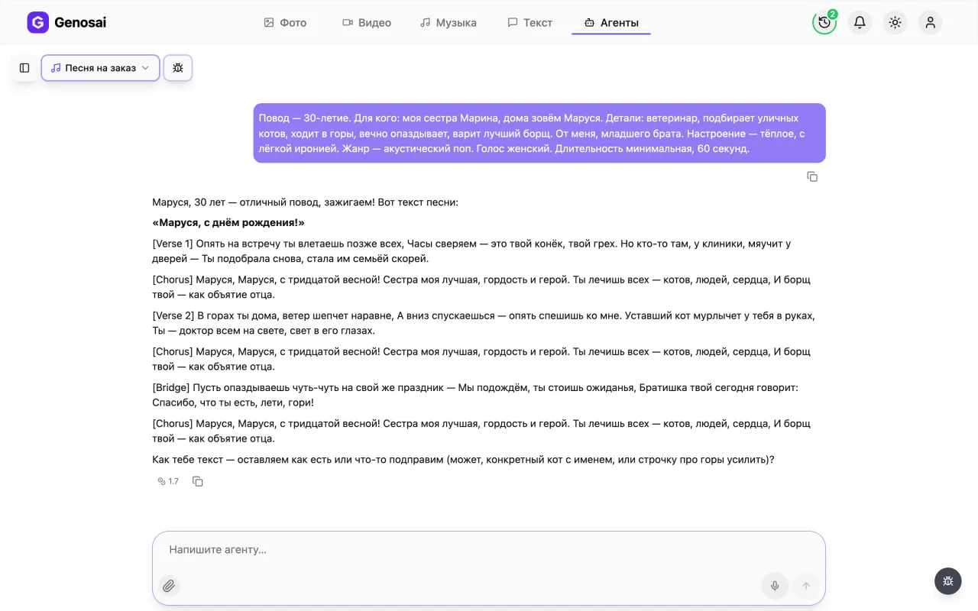This screenshot has width=978, height=611.
Task: Click the microphone voice input icon
Action: click(775, 586)
